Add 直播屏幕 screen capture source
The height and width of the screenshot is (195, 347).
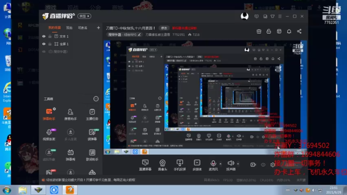coord(145,165)
